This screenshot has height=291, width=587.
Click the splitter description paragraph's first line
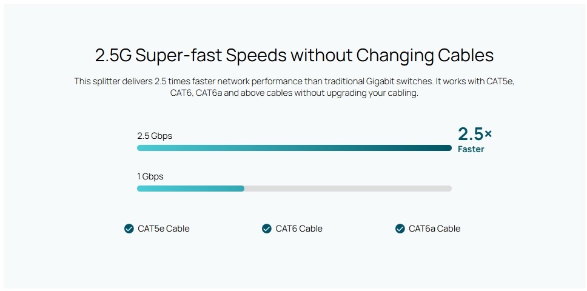[x=294, y=81]
